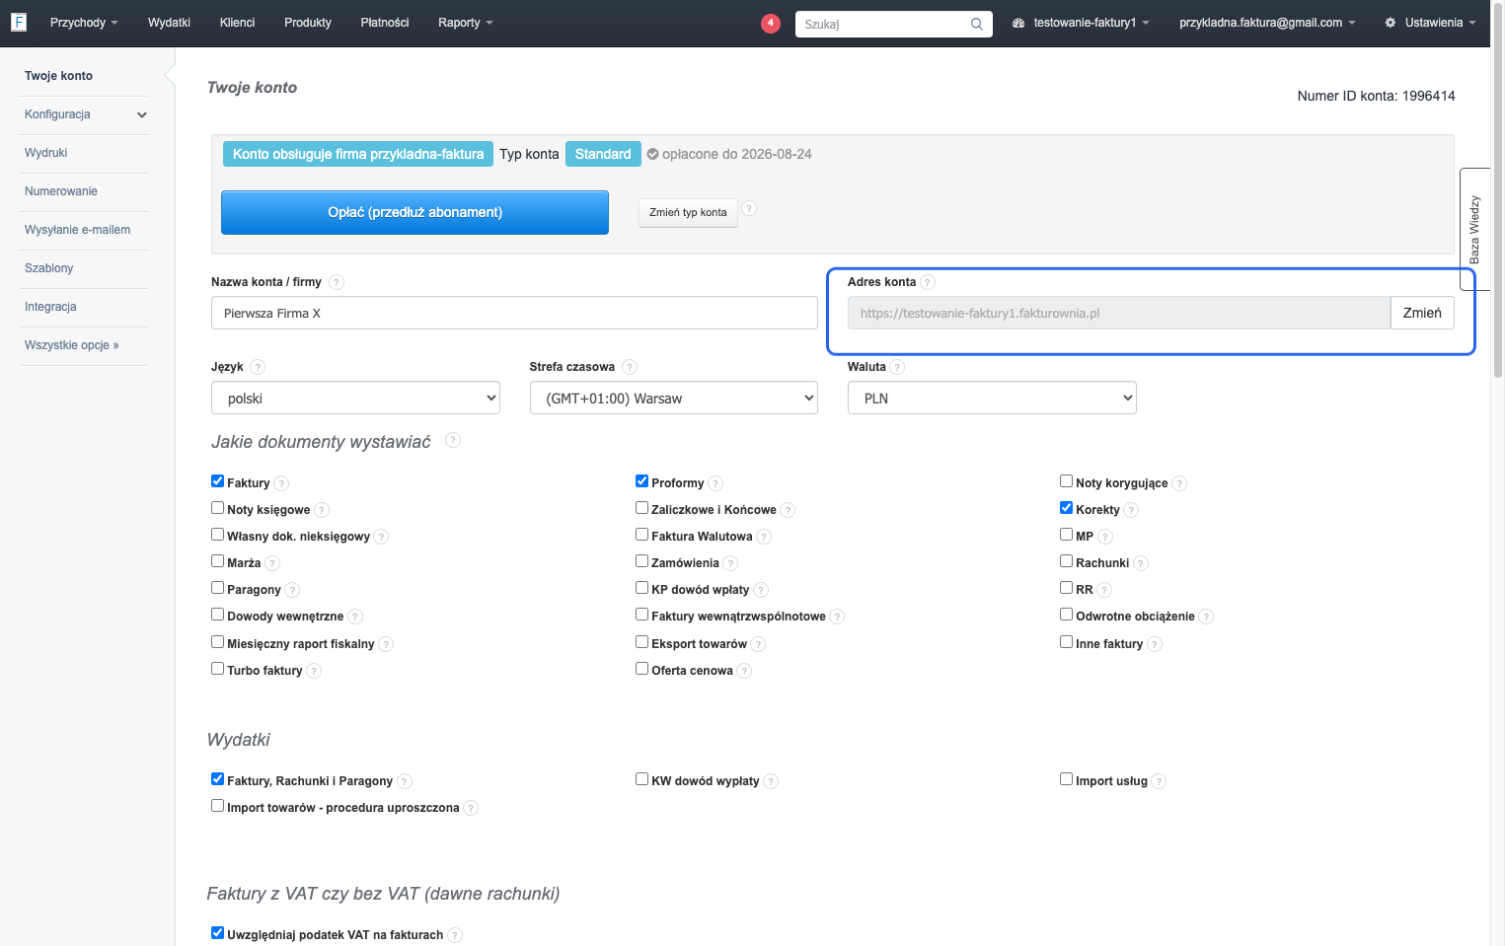
Task: Open the red notifications badge
Action: [771, 23]
